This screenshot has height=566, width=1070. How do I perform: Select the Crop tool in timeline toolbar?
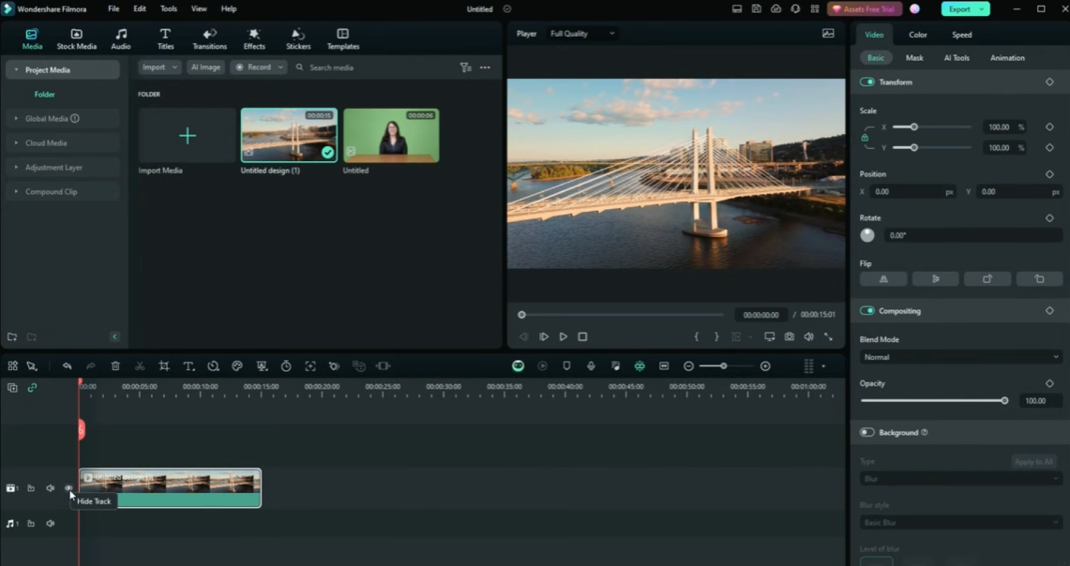tap(164, 366)
